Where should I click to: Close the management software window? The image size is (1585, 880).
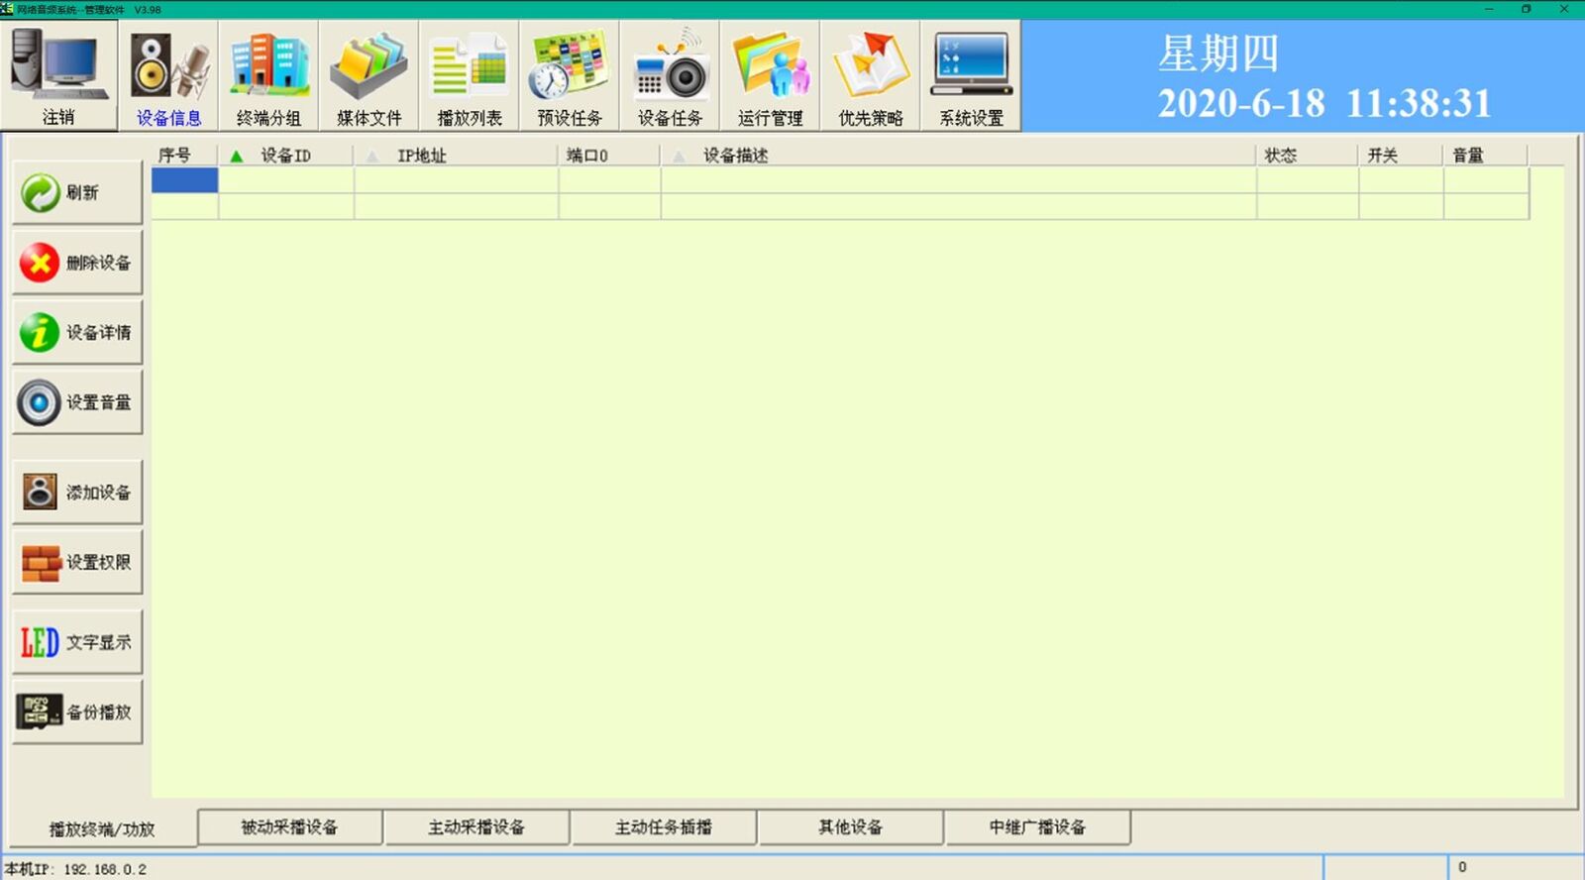pyautogui.click(x=1564, y=9)
